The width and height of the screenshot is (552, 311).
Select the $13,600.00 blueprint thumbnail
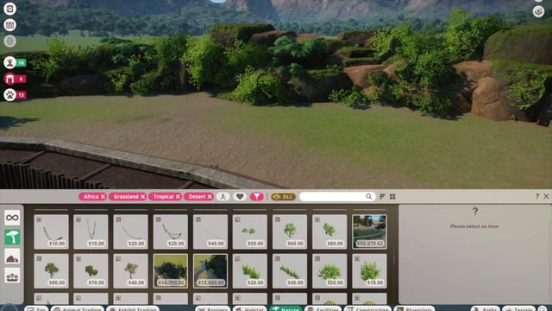pos(210,270)
